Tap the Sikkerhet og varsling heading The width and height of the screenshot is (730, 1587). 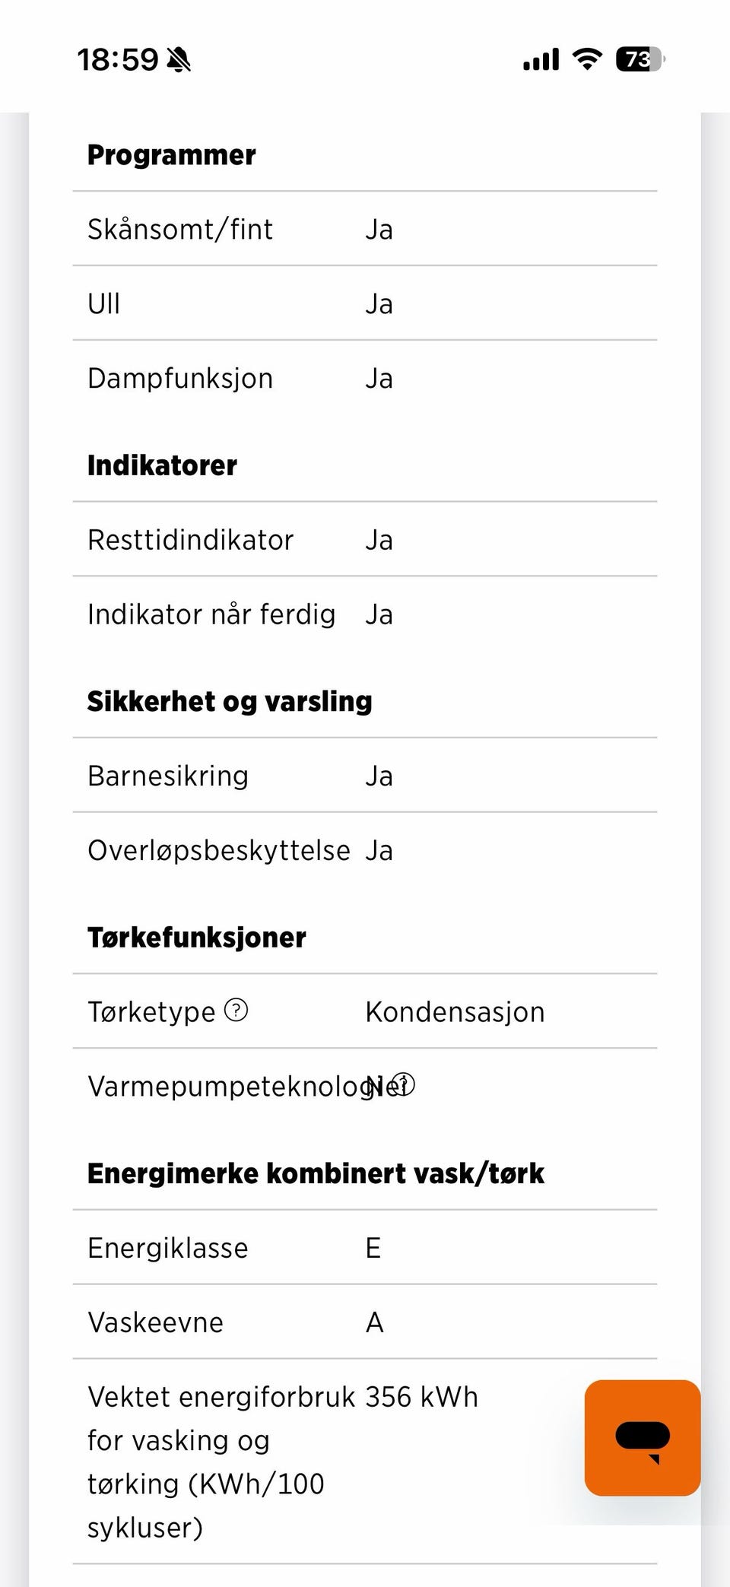(230, 701)
